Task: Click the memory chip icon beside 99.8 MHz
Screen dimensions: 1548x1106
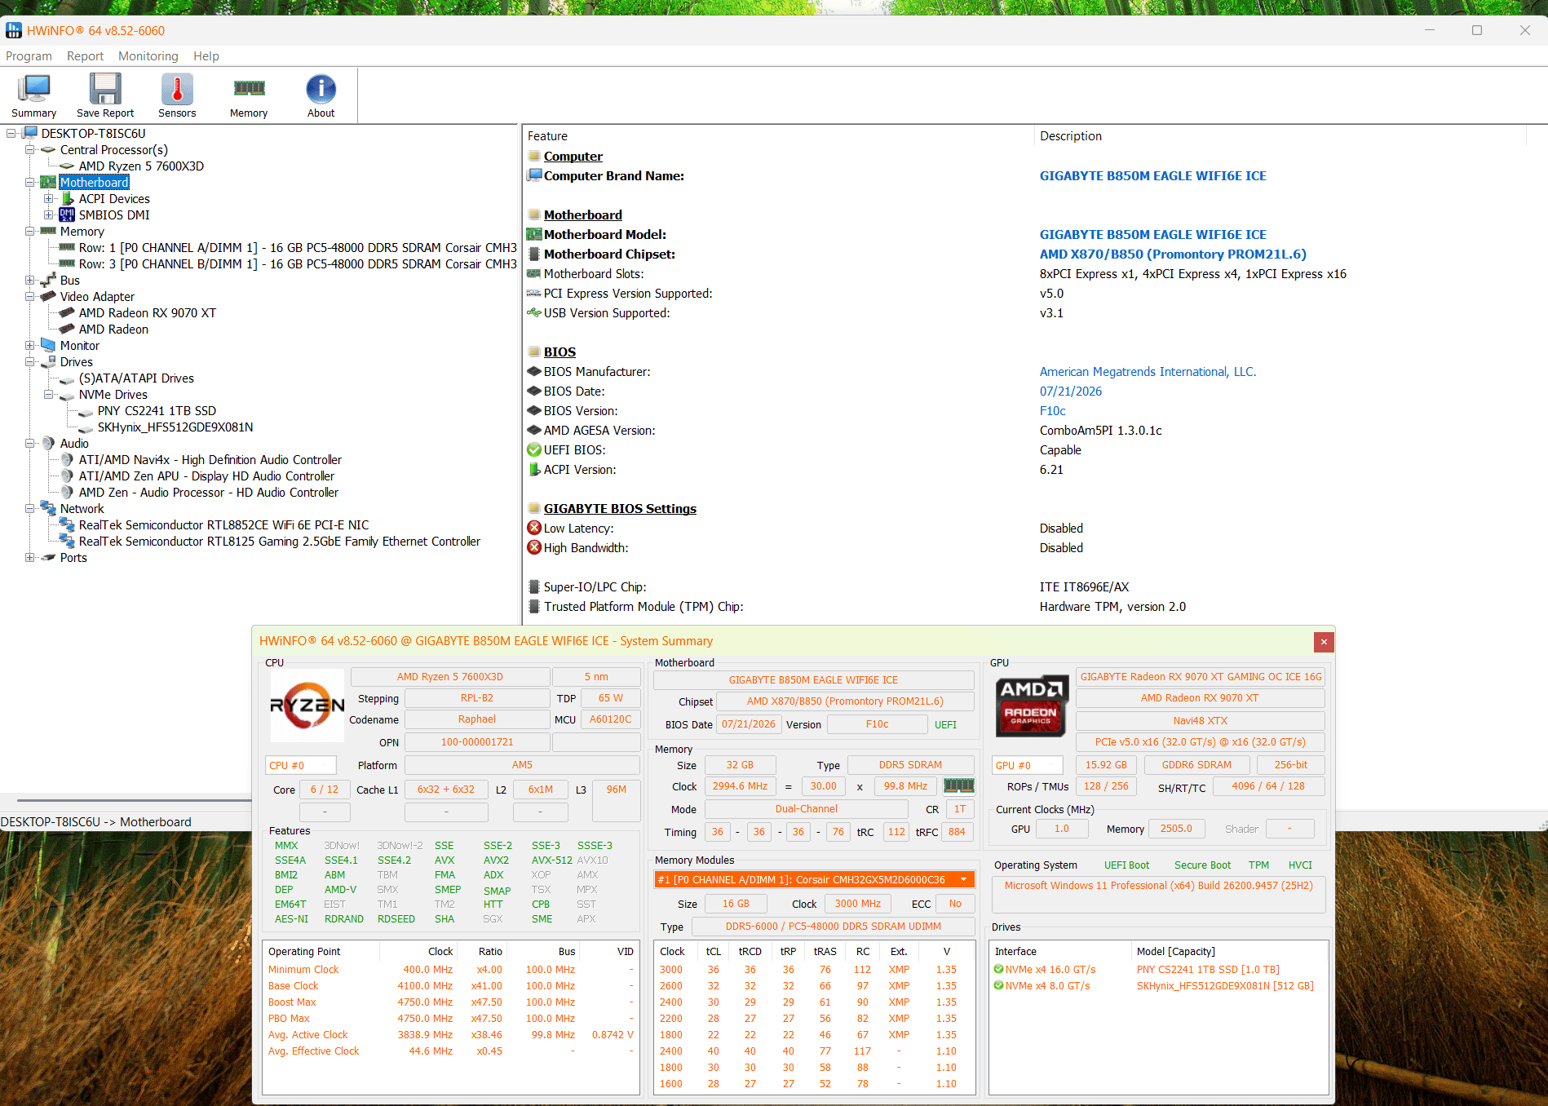Action: (958, 786)
